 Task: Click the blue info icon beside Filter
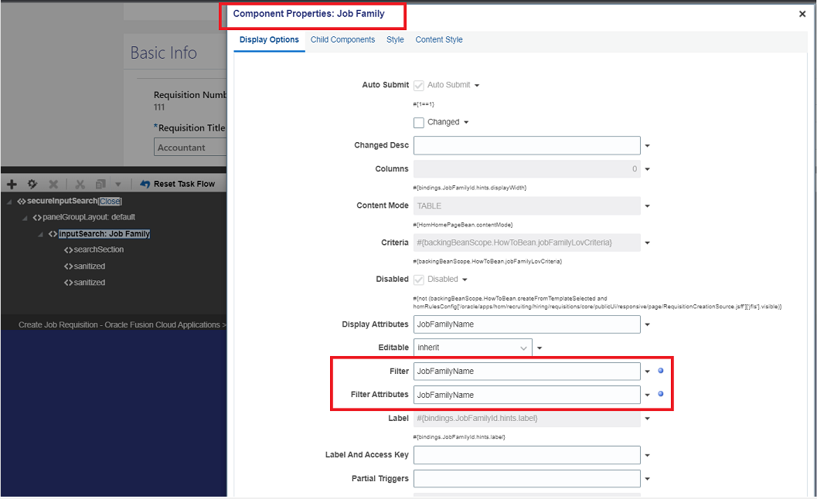(660, 371)
